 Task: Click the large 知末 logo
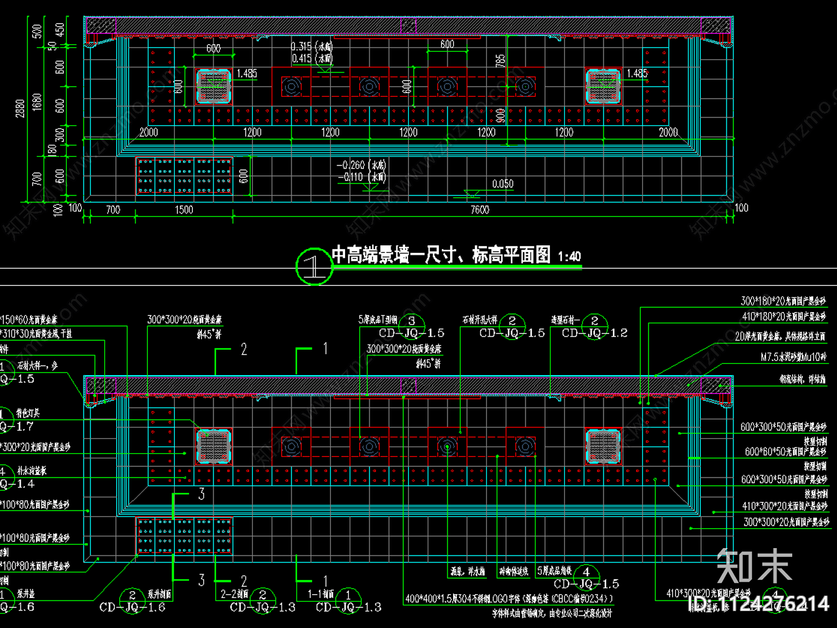click(x=755, y=566)
